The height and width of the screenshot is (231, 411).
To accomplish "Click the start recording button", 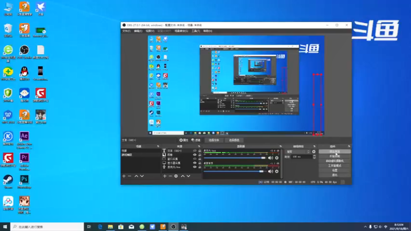I will click(x=335, y=157).
